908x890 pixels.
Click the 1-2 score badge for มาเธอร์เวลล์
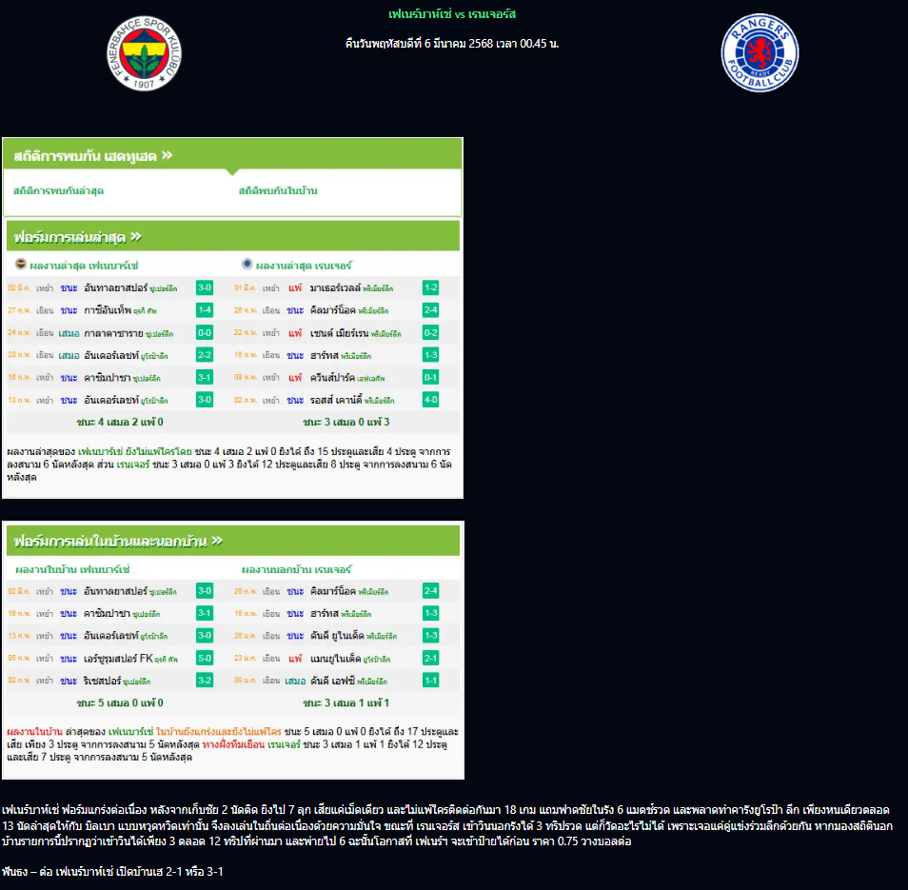431,287
